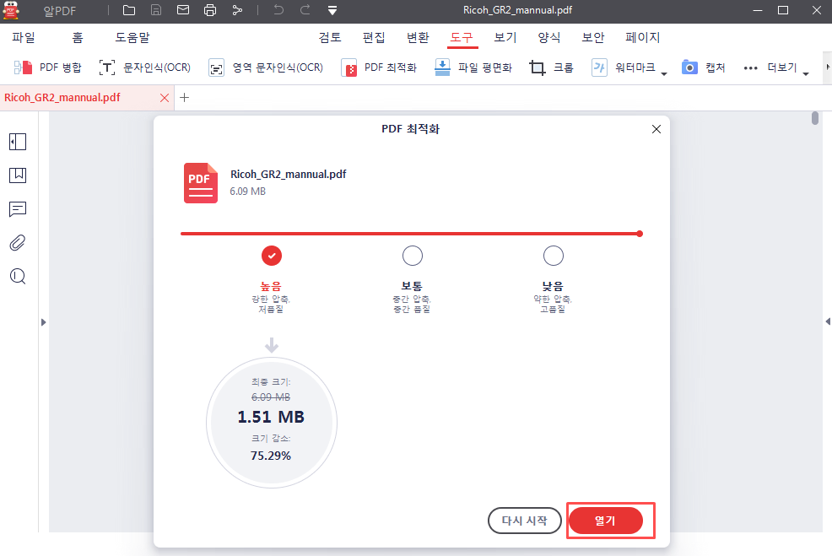
Task: Open the 도움말 tab
Action: point(132,38)
